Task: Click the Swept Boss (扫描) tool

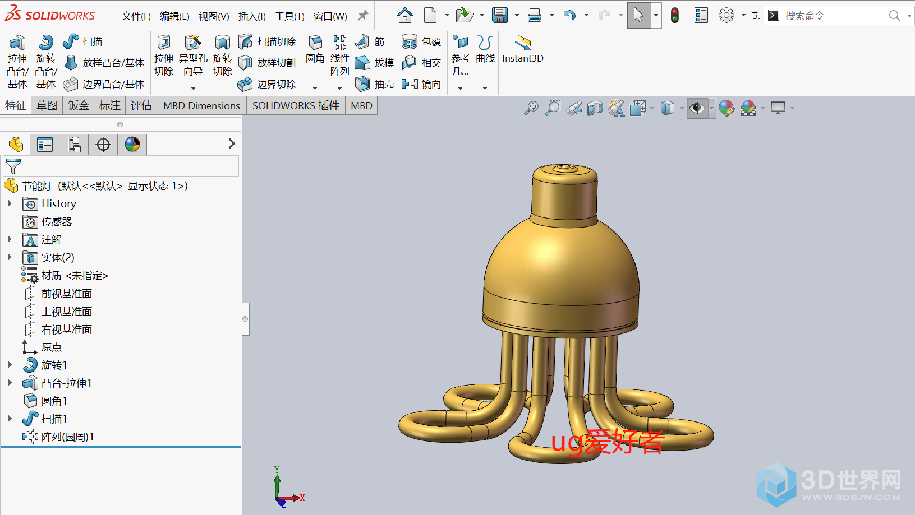Action: (82, 41)
